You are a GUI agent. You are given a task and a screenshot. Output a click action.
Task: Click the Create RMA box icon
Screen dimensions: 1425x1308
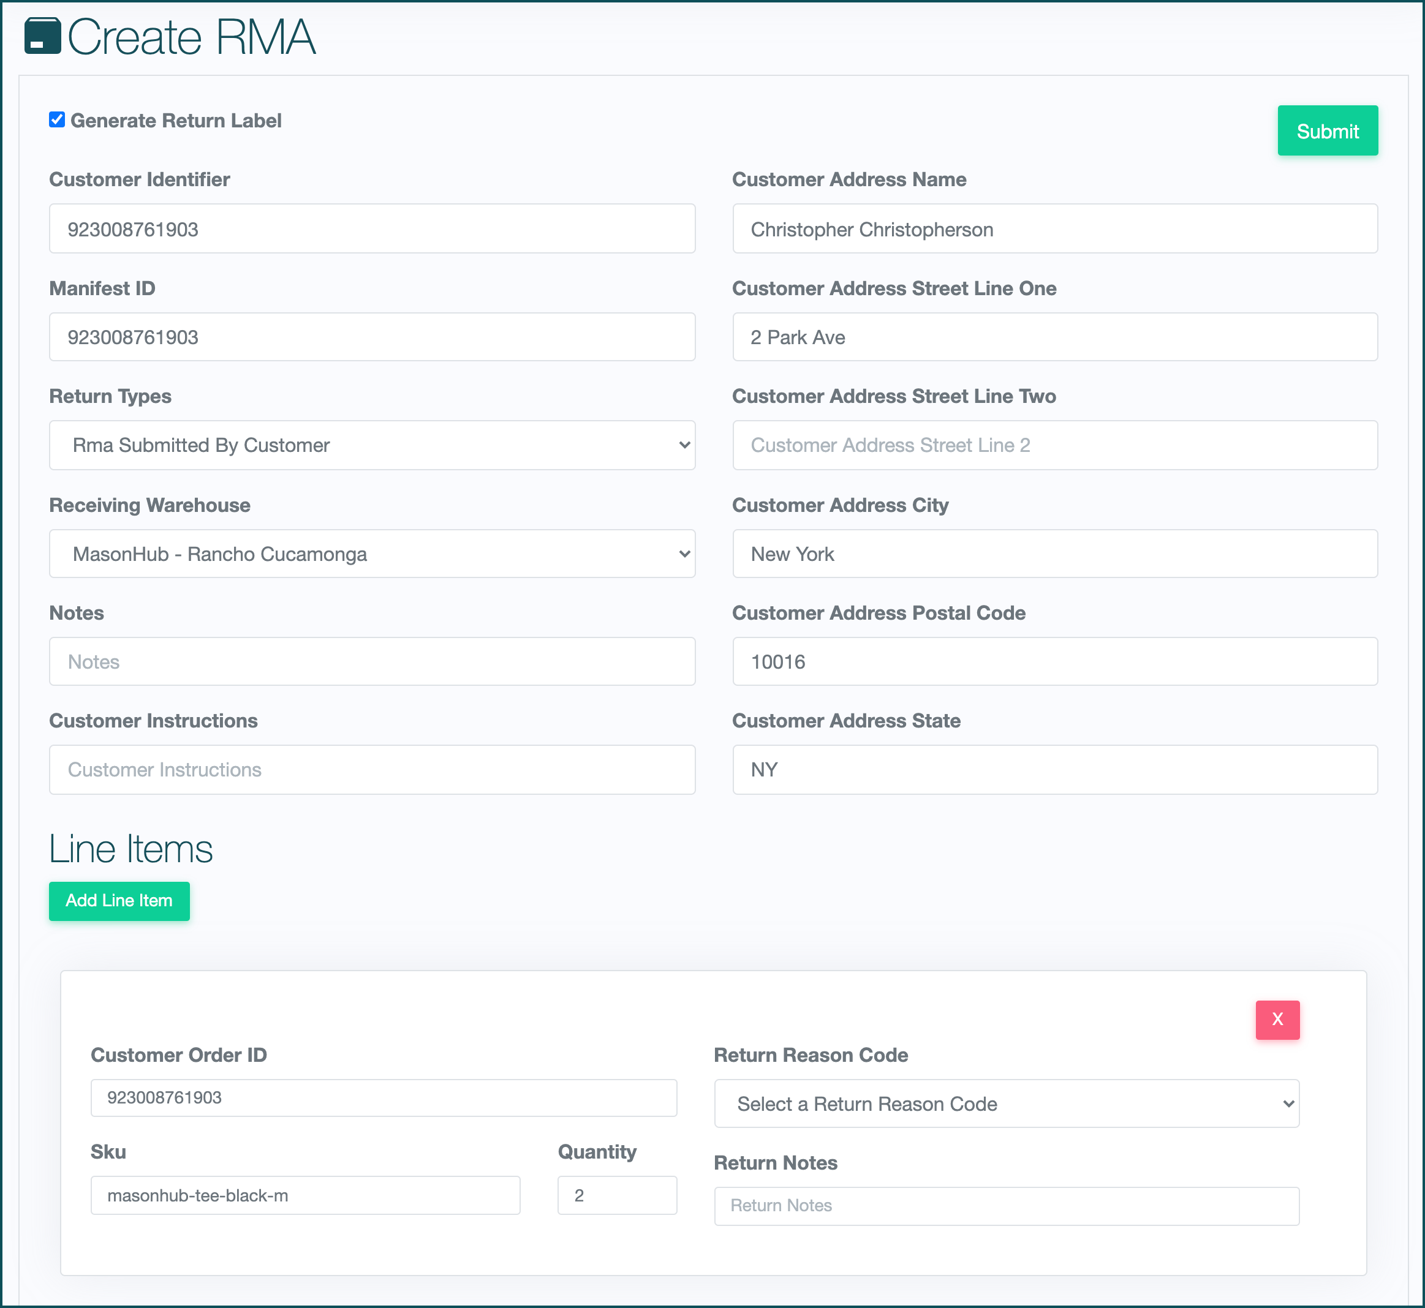click(42, 36)
